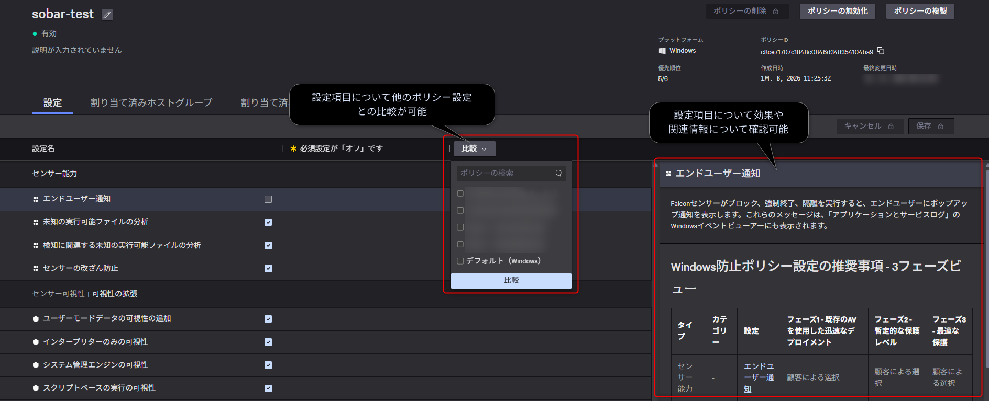989x401 pixels.
Task: Open the 割り当て済みホストグループ tab
Action: tap(151, 102)
